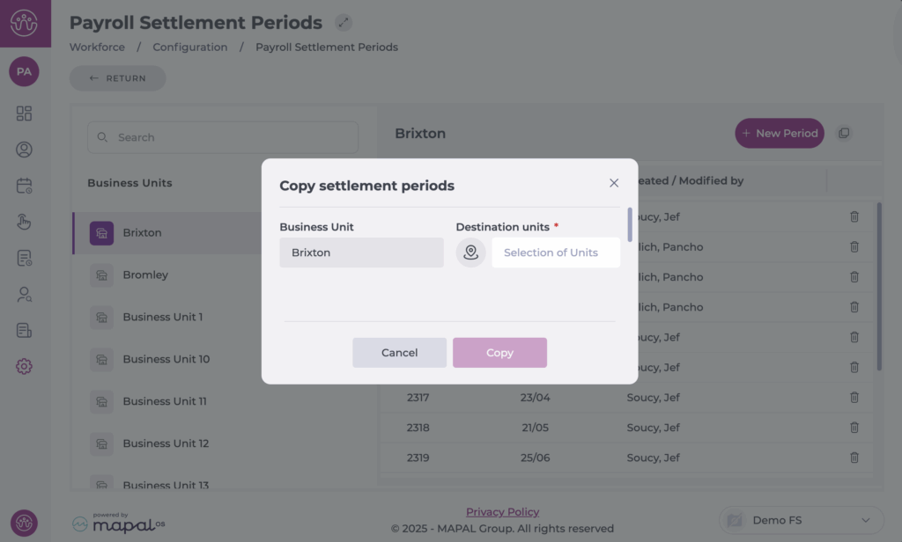Open the dashboard grid icon in sidebar
The width and height of the screenshot is (902, 542).
coord(24,114)
